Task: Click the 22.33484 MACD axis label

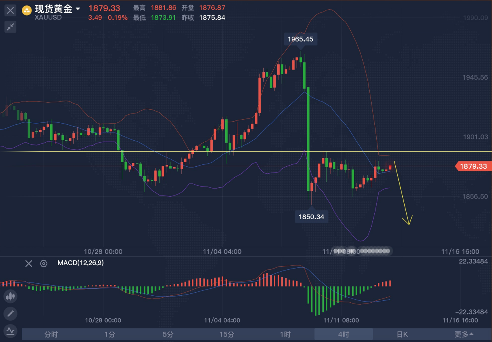Action: [x=473, y=261]
